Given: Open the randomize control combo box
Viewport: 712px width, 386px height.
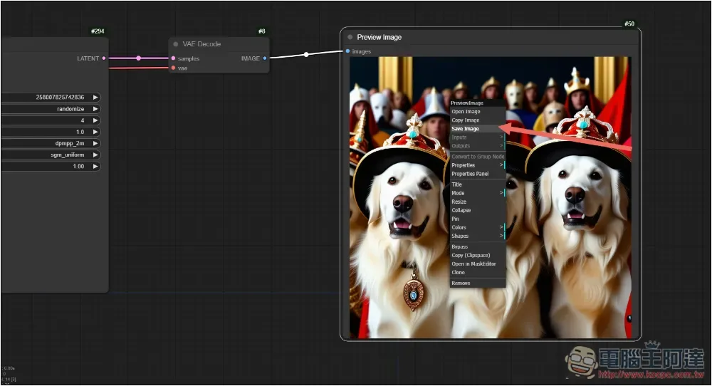Looking at the screenshot, I should pos(51,109).
